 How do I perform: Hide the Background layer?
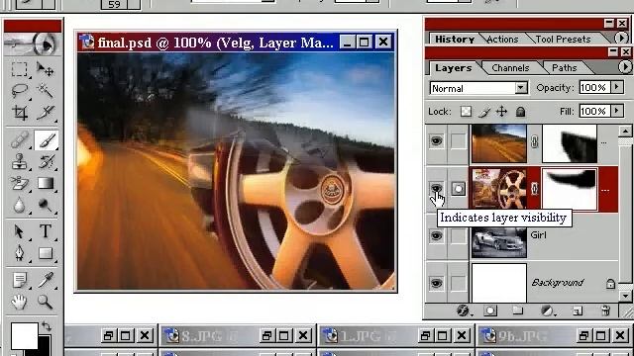(436, 283)
